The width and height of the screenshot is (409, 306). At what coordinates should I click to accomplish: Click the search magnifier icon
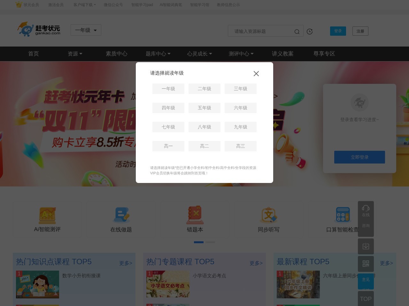(x=297, y=31)
